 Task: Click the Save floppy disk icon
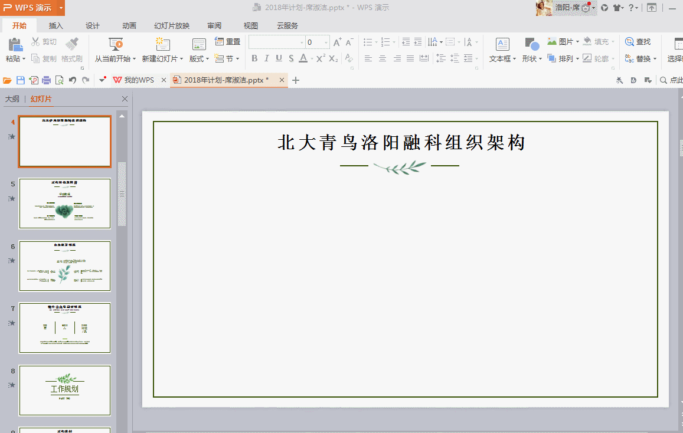point(21,80)
